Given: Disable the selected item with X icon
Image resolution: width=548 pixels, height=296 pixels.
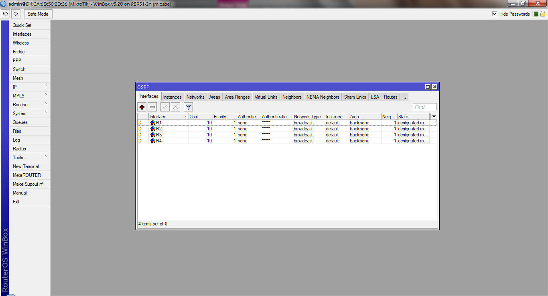Looking at the screenshot, I should pos(175,107).
